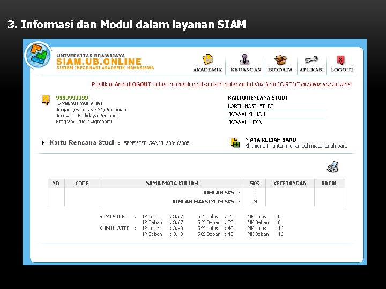Open the APLIKASI wrench icon
The image size is (386, 289).
pyautogui.click(x=311, y=59)
